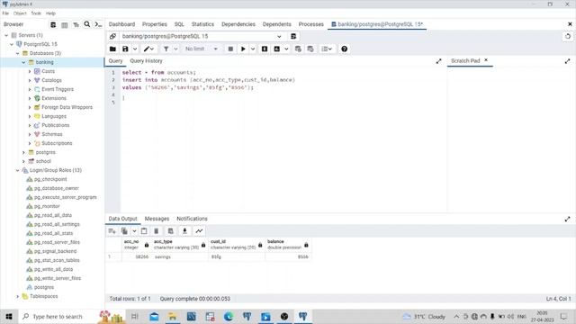Run Explain Analyze on the query
576x324 pixels.
277,49
